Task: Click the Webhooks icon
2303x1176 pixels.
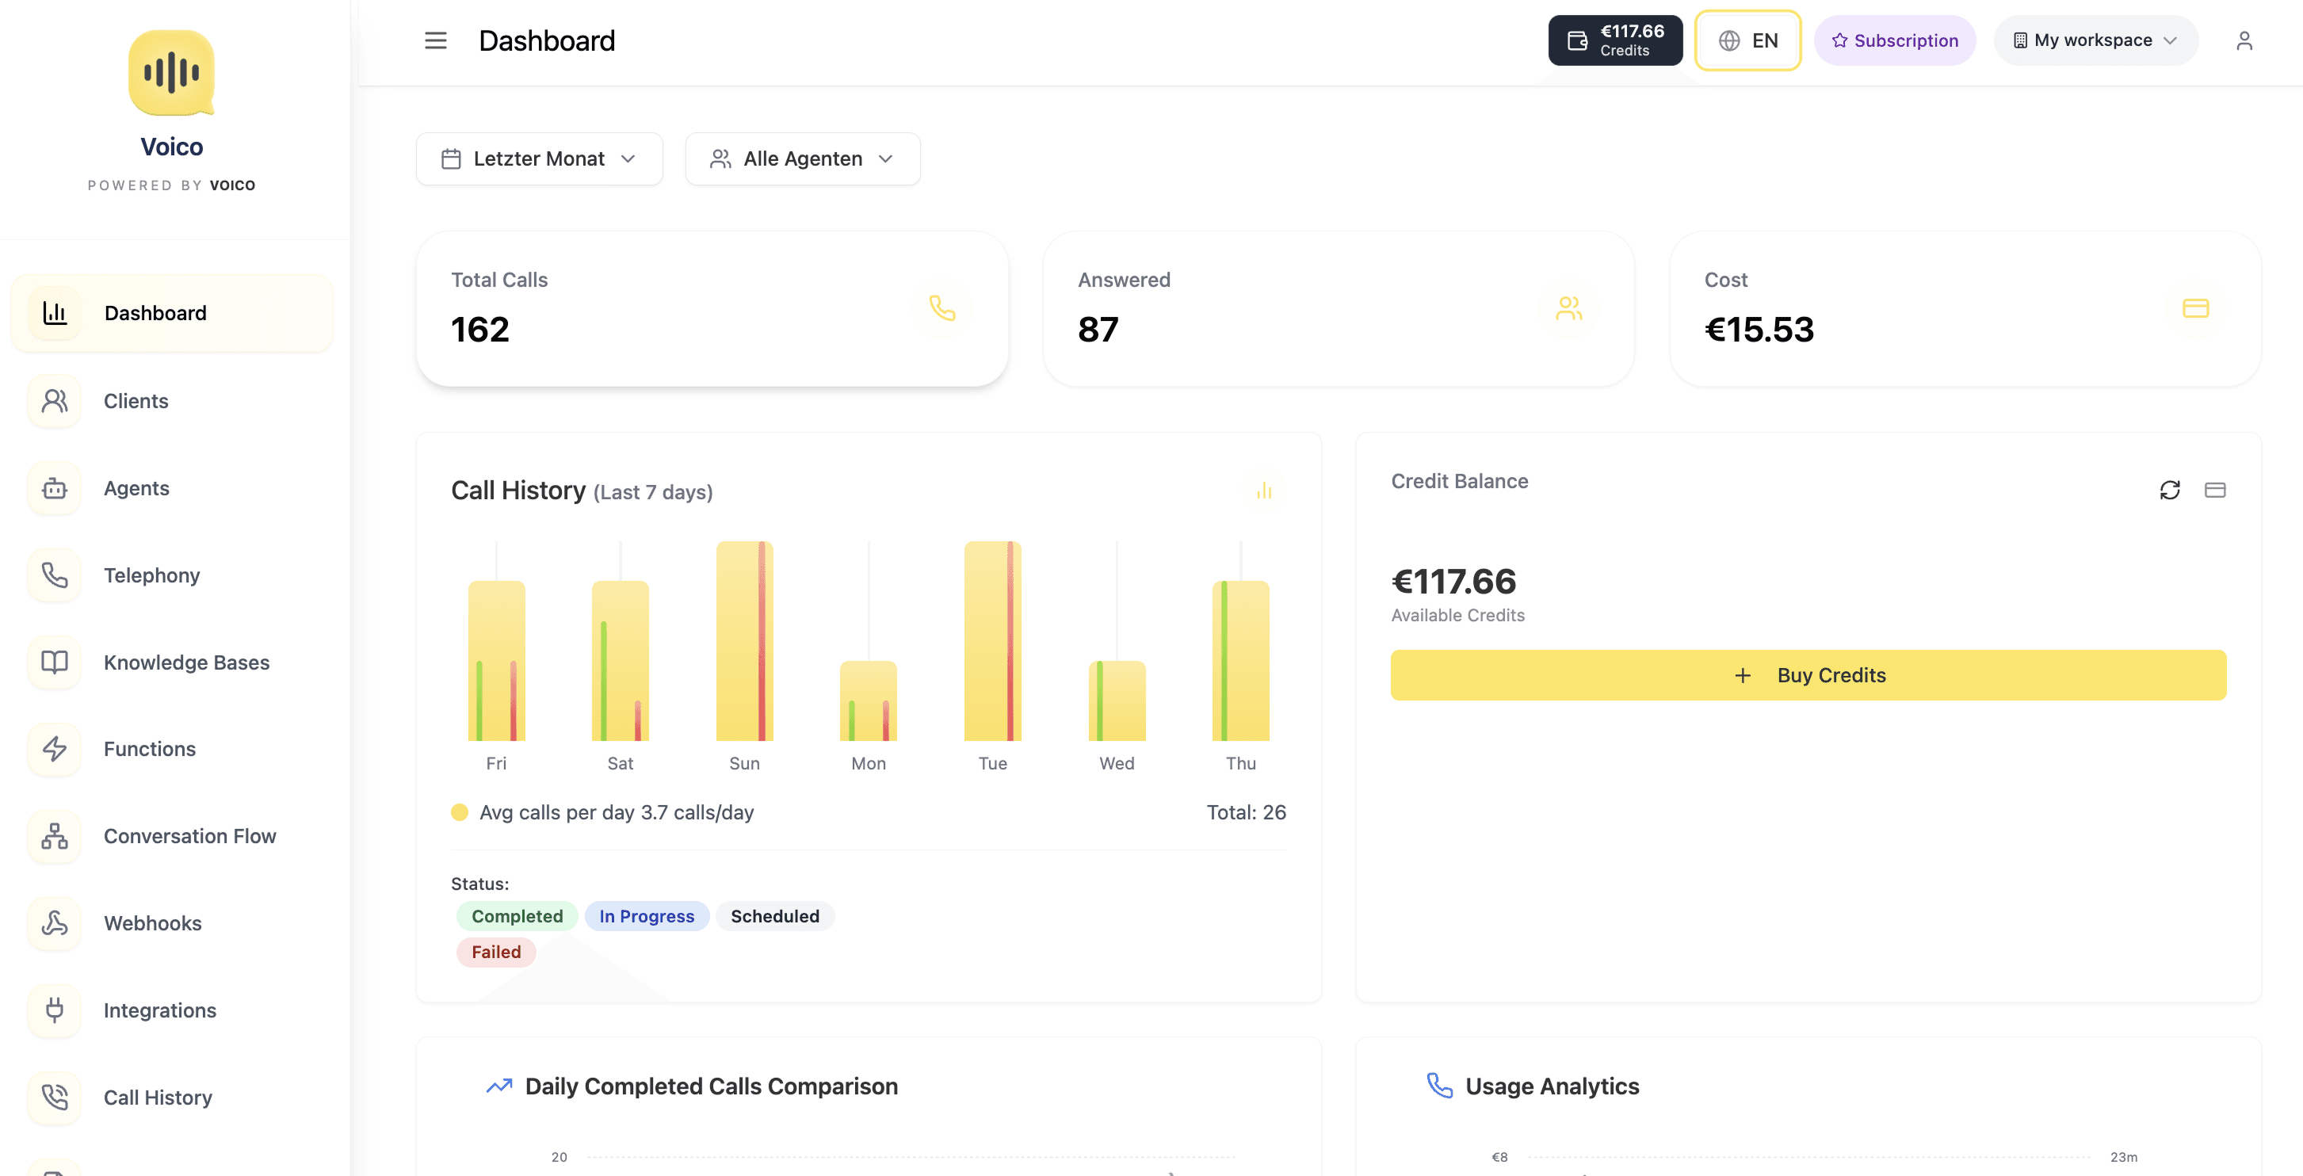Action: tap(55, 923)
